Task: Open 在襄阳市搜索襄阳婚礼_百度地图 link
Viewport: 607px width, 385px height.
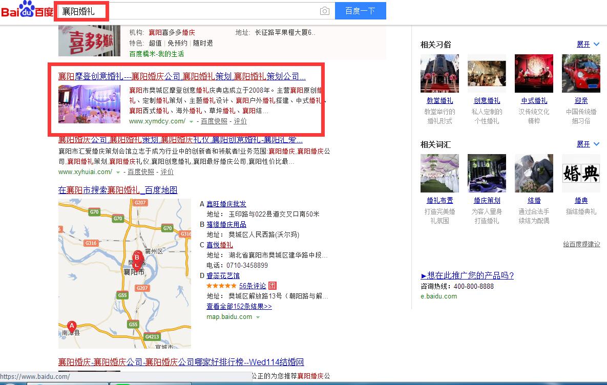Action: (118, 190)
